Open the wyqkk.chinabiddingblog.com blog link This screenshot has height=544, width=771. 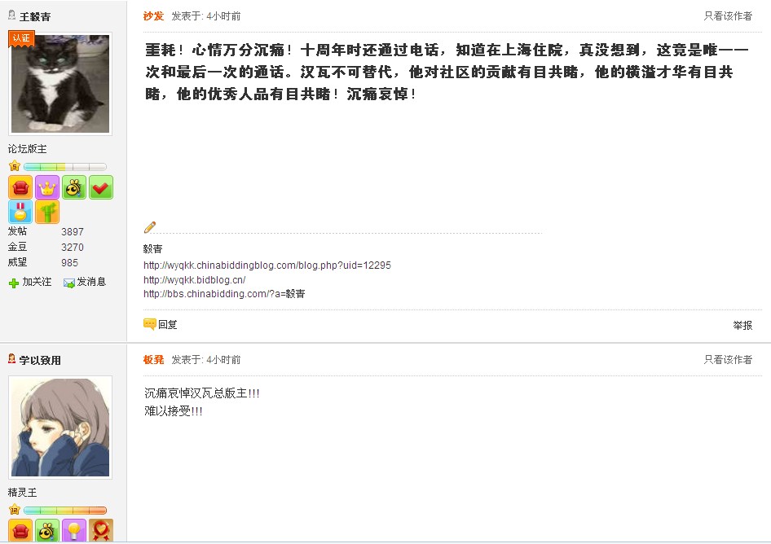267,265
